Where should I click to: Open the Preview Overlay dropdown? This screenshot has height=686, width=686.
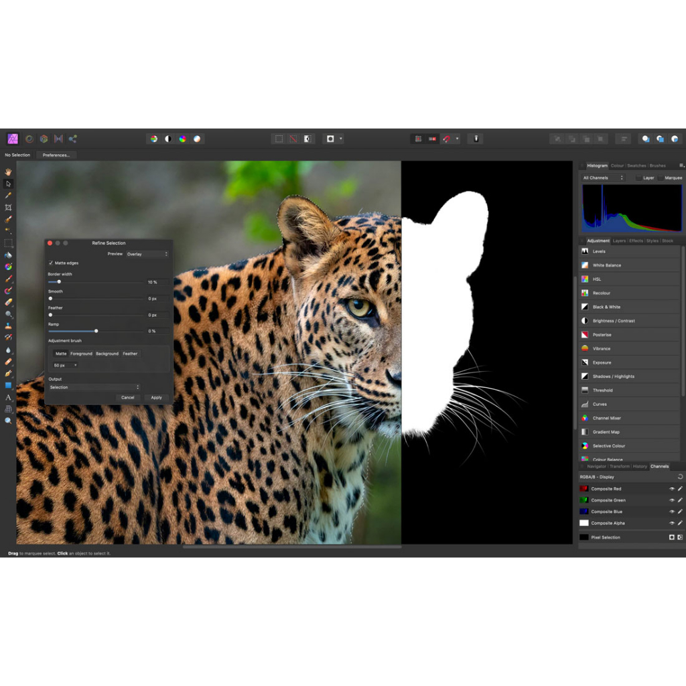click(147, 254)
